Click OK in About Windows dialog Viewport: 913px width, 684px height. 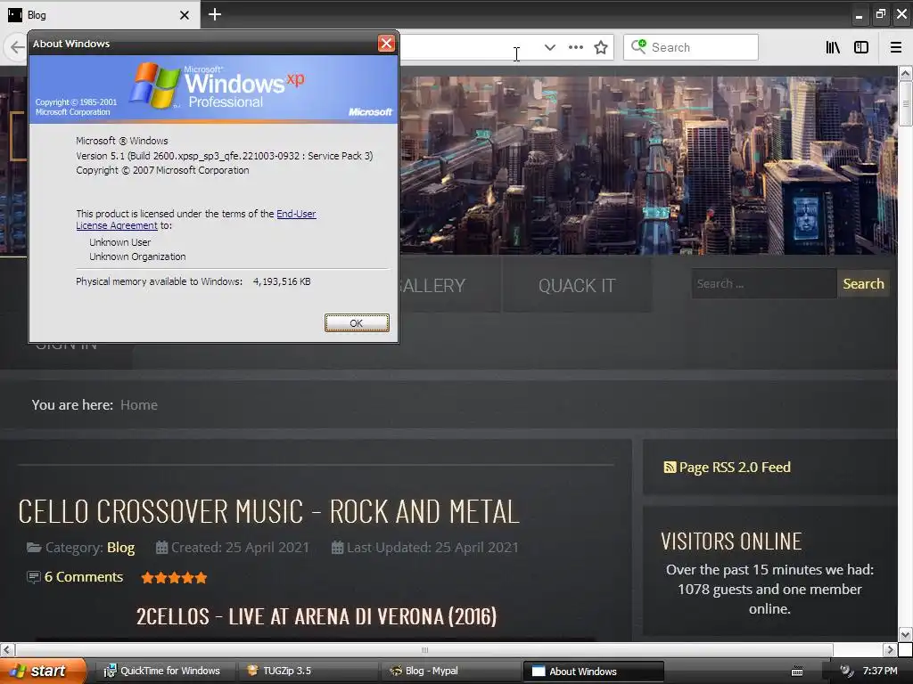tap(357, 322)
